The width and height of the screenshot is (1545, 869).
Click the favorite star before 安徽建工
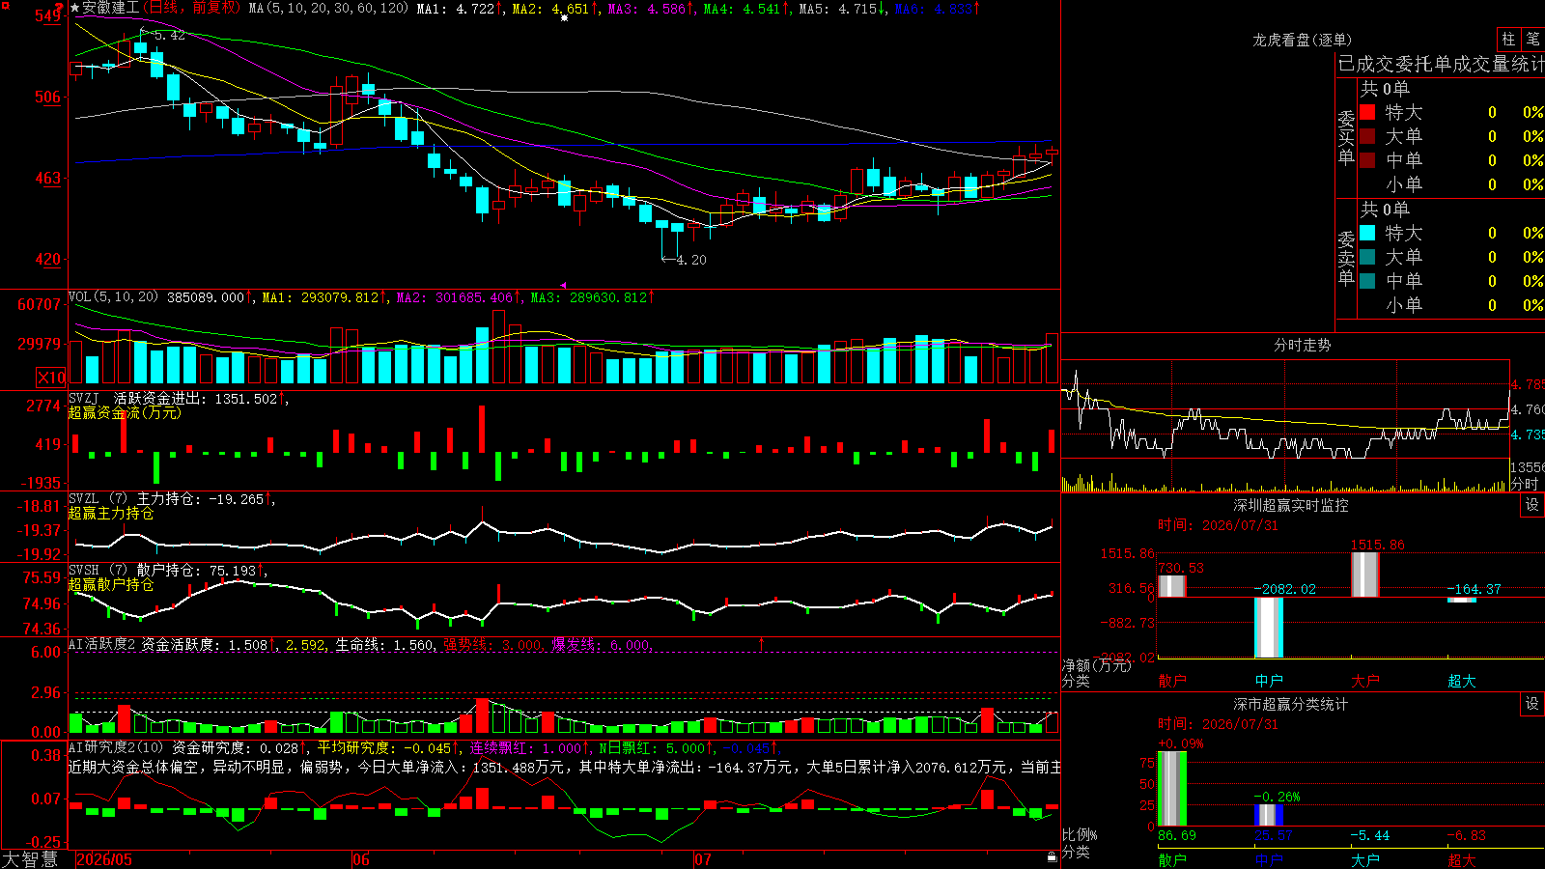75,8
